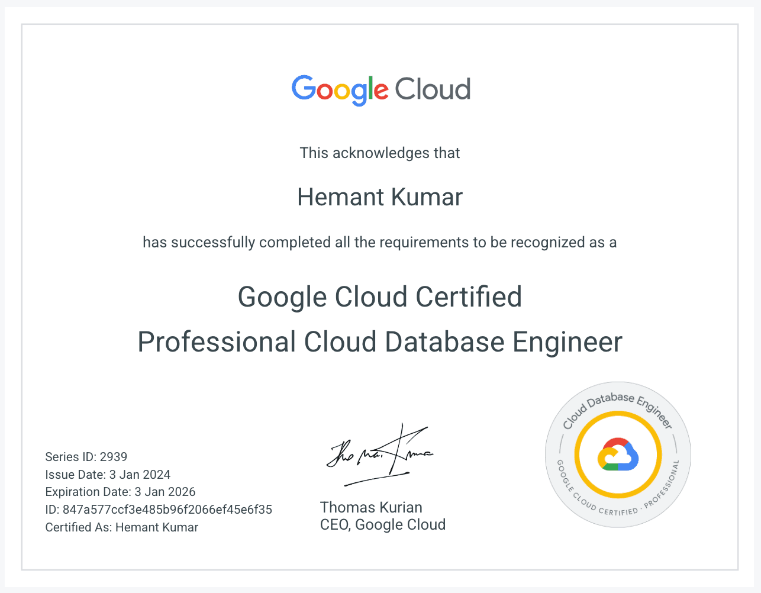Click the Google Cloud logo at the top
This screenshot has width=761, height=593.
coord(380,89)
